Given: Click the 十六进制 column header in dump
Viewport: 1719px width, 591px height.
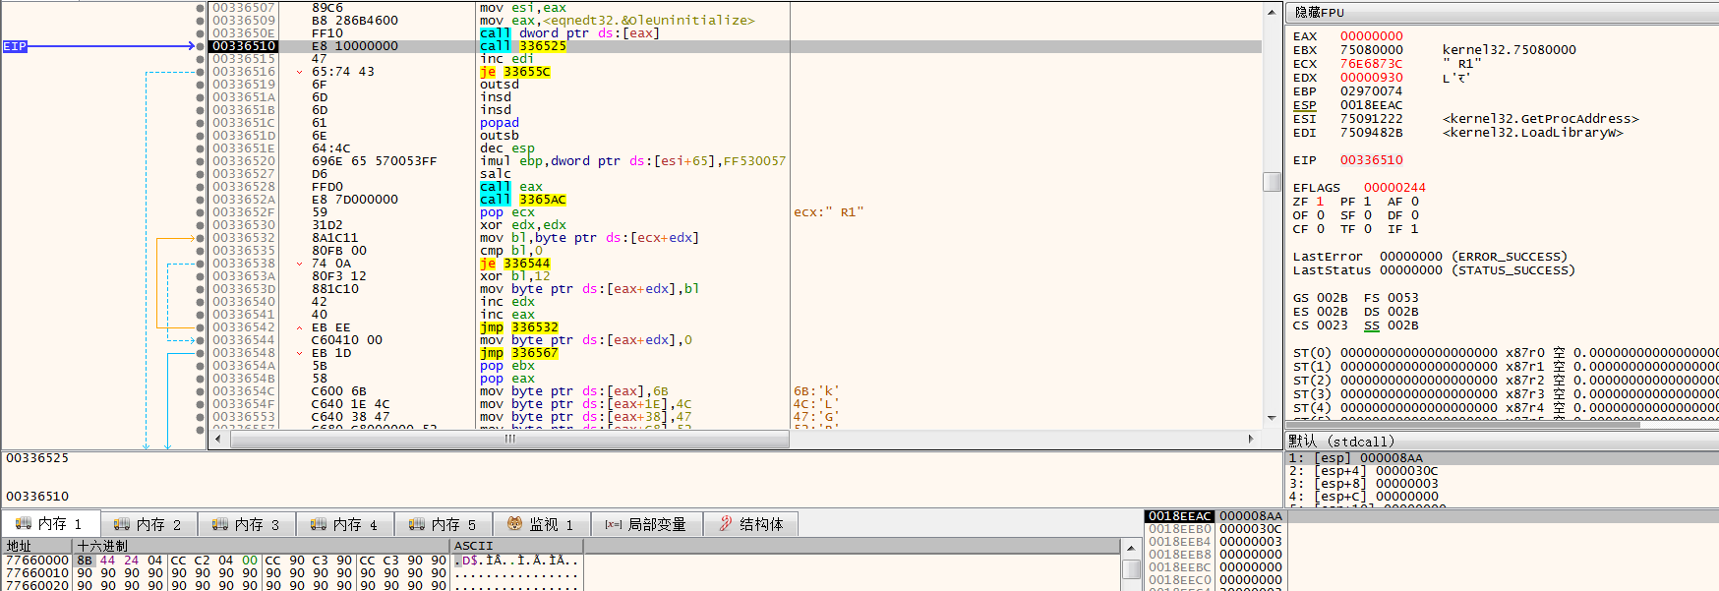Looking at the screenshot, I should 102,546.
